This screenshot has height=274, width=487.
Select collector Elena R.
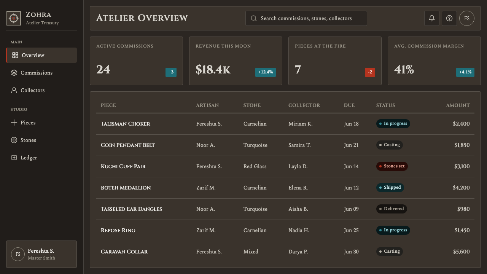tap(298, 188)
